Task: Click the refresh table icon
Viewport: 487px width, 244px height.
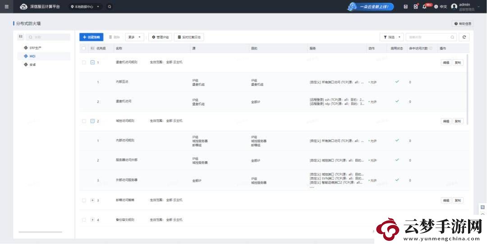Action: [x=464, y=37]
